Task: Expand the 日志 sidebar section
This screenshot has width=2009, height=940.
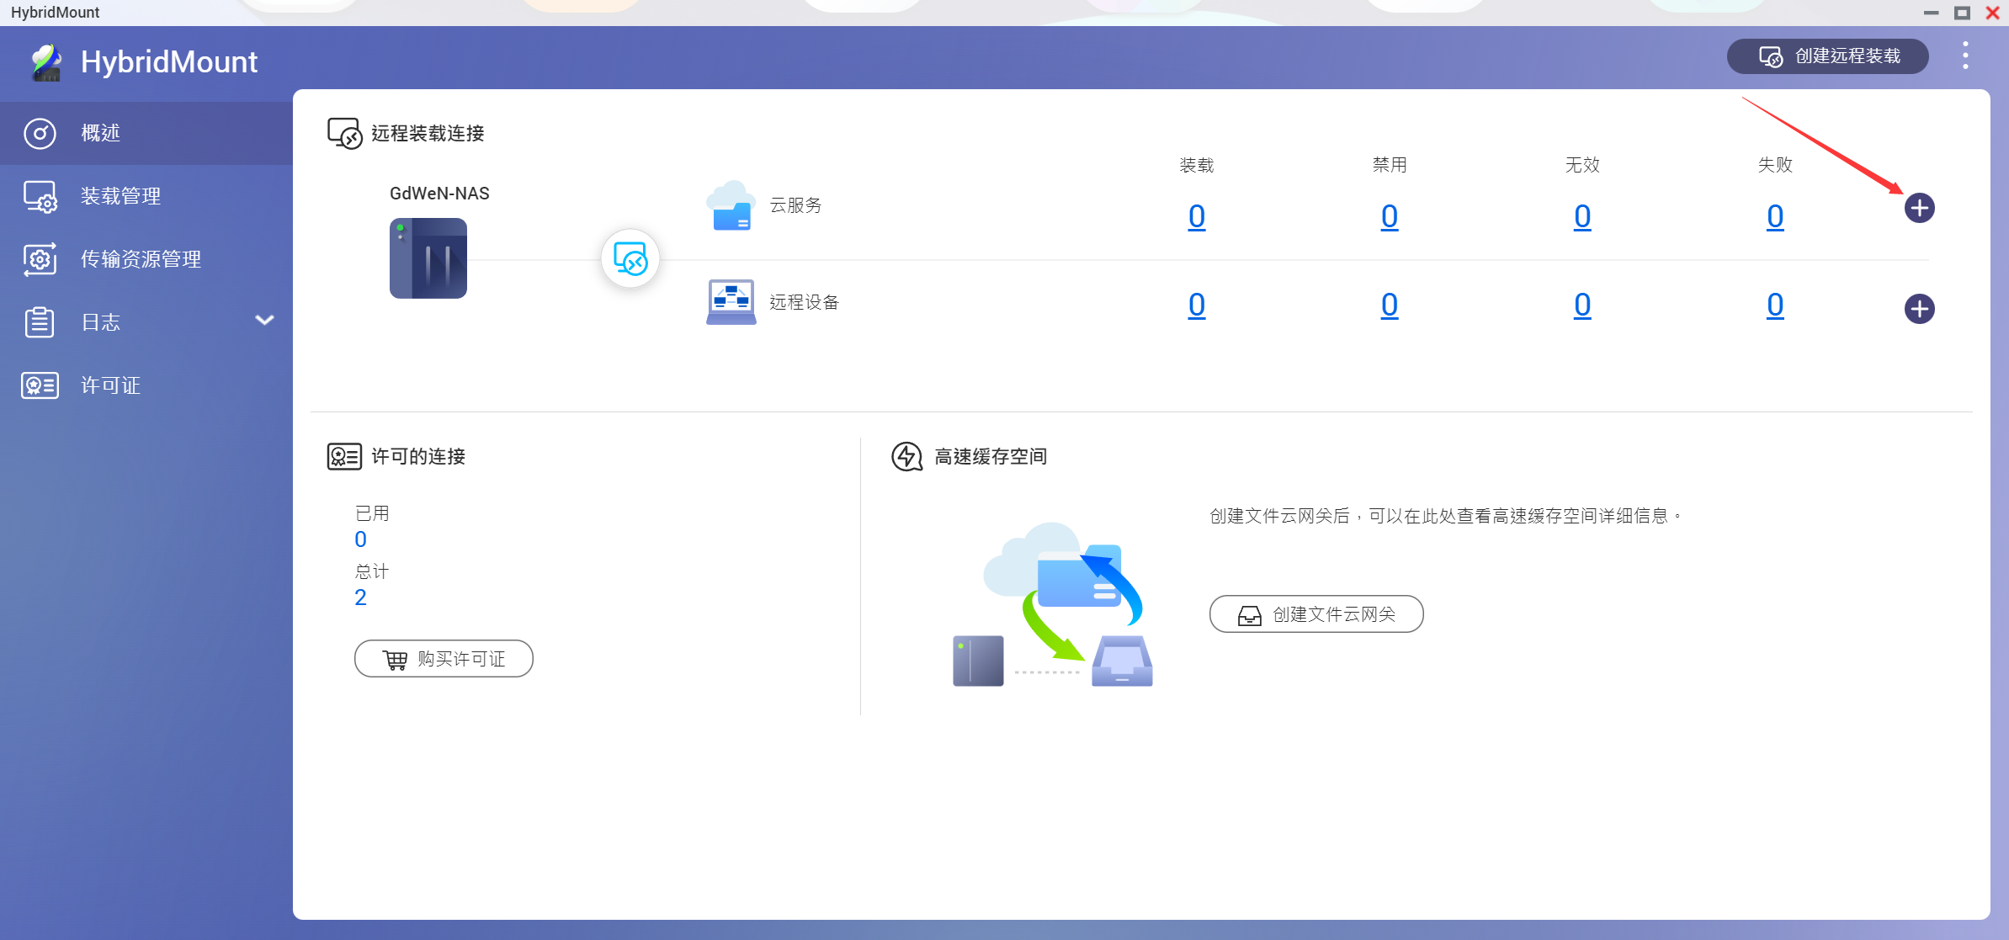Action: (263, 321)
